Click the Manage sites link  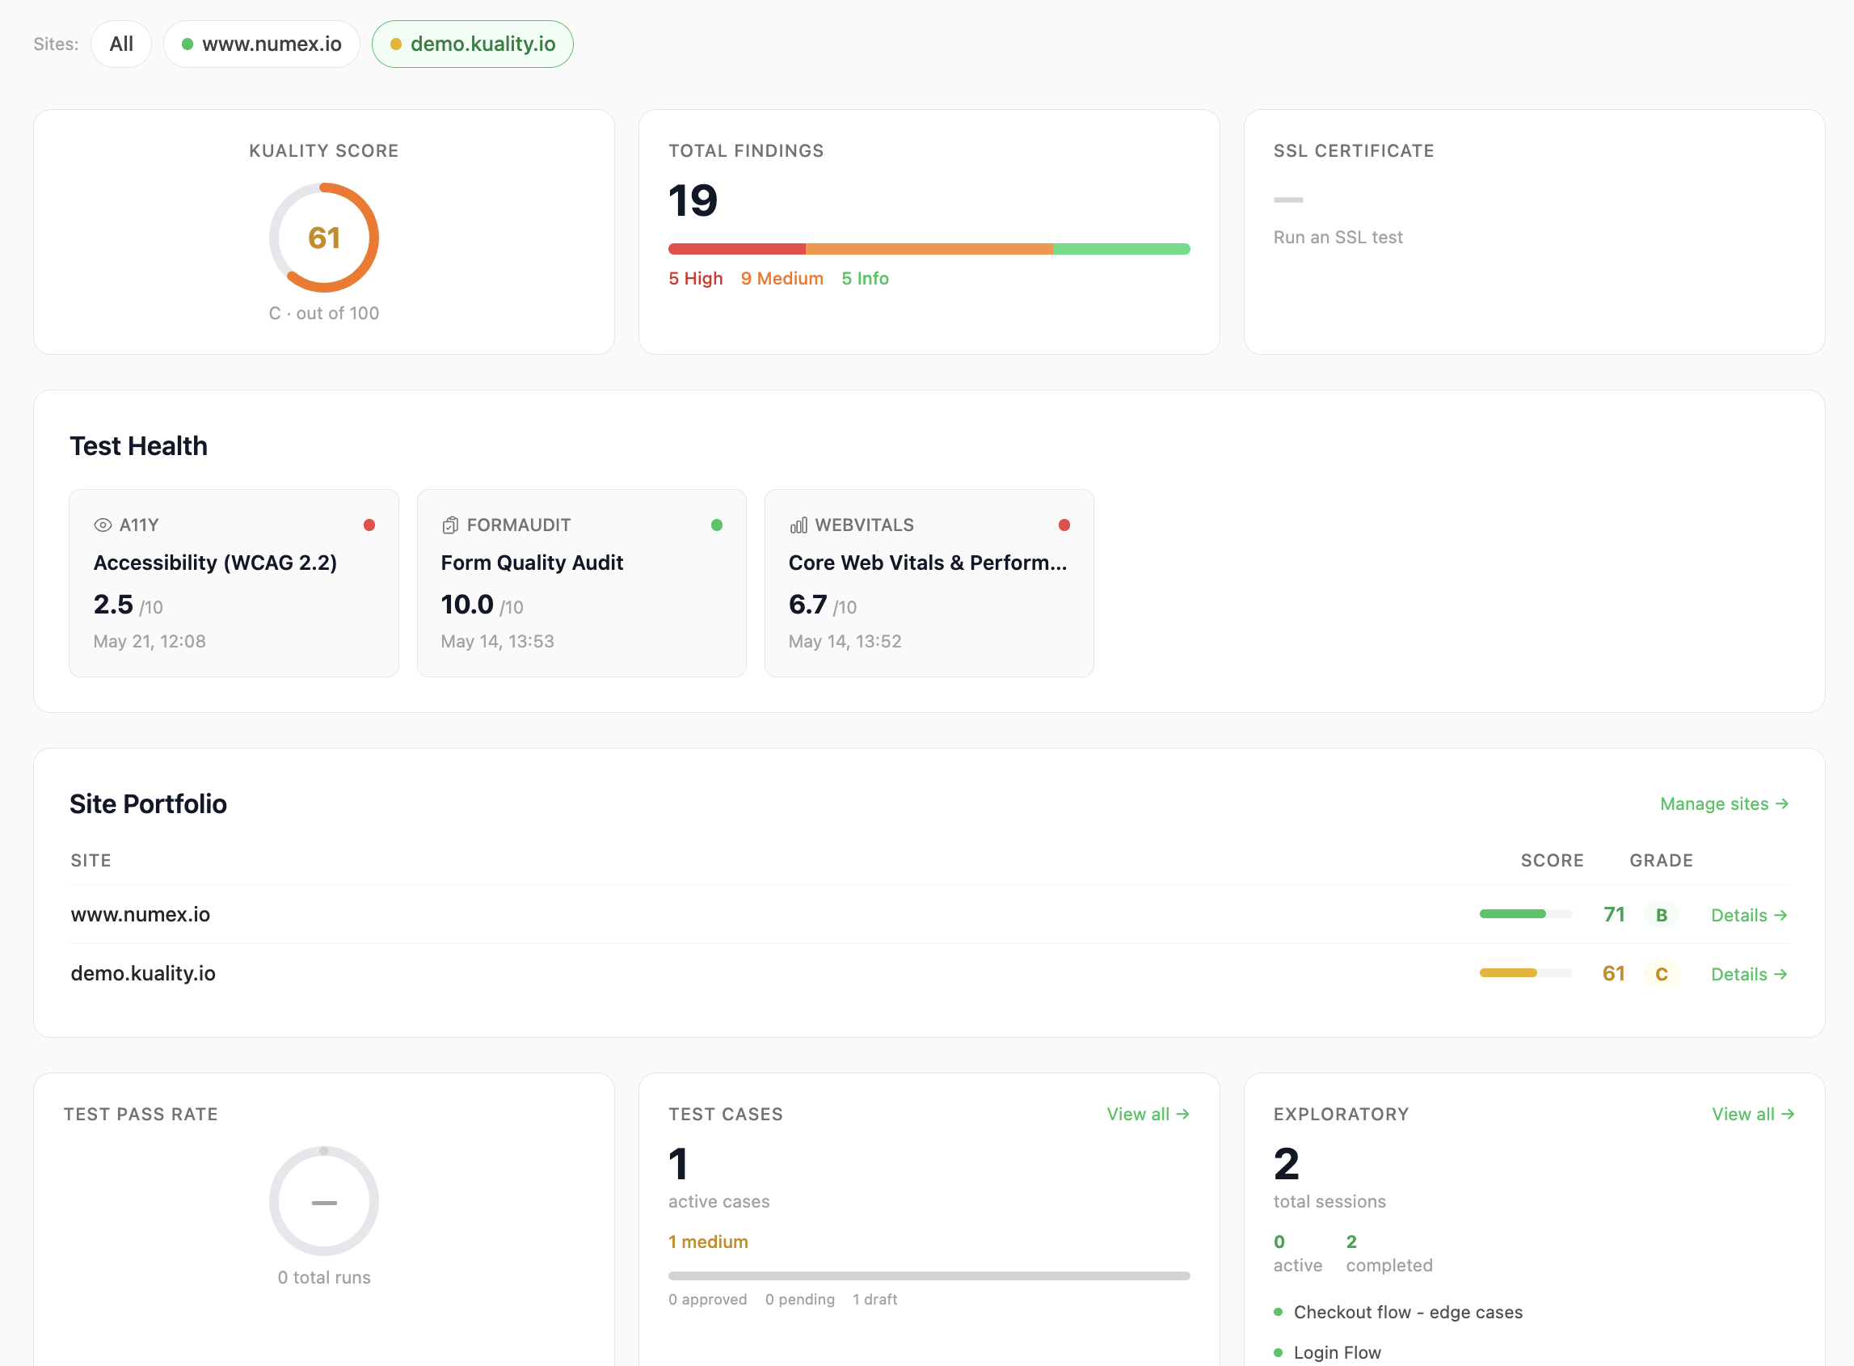point(1723,803)
